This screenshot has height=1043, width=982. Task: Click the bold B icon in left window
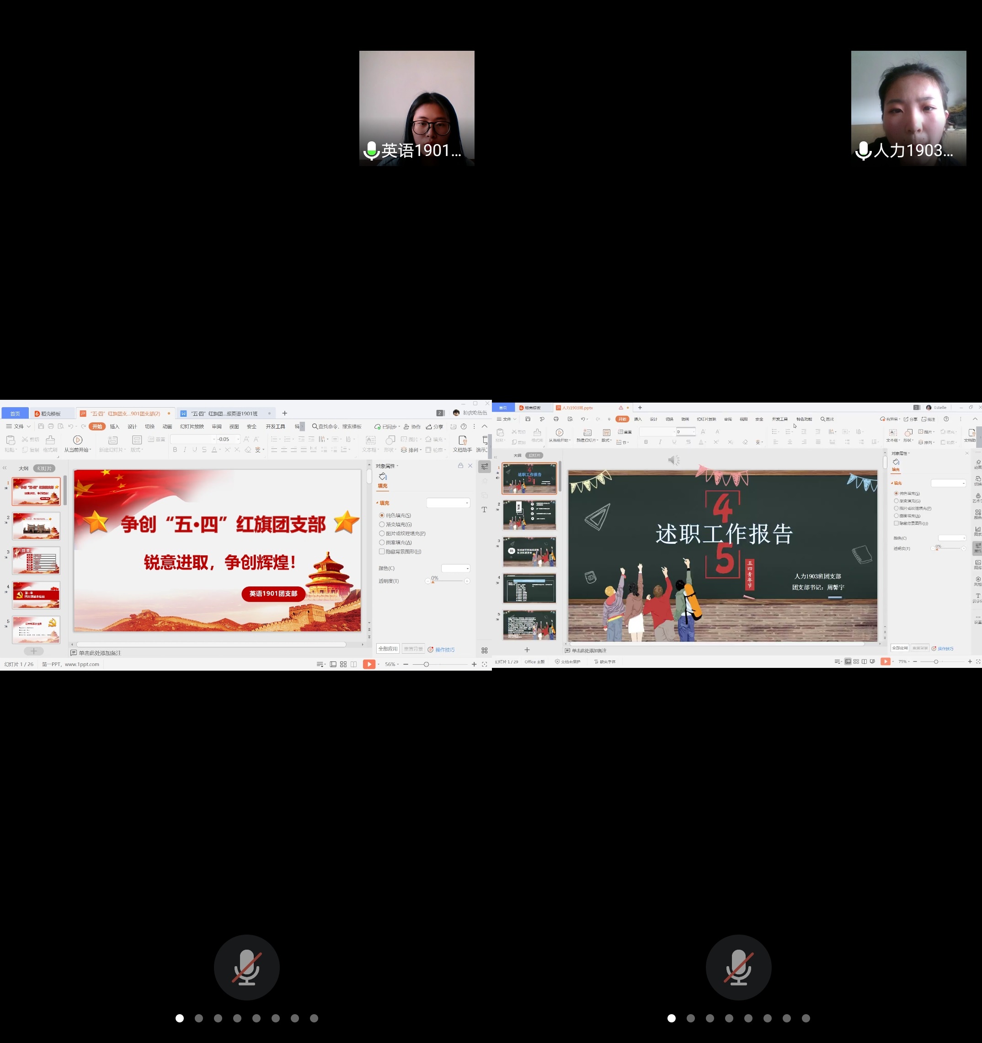pyautogui.click(x=175, y=450)
